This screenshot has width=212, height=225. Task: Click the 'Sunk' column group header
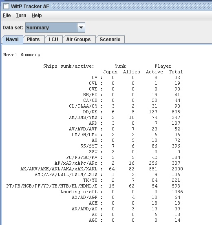[120, 66]
